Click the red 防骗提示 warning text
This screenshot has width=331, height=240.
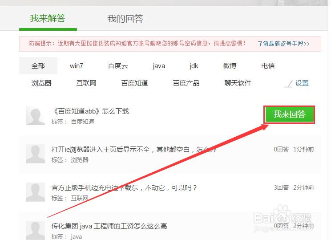tap(137, 44)
